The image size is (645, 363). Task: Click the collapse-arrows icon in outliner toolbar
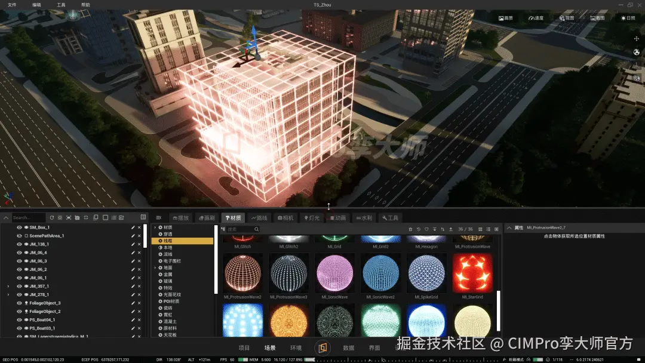[86, 218]
